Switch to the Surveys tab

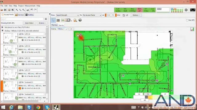(19, 15)
